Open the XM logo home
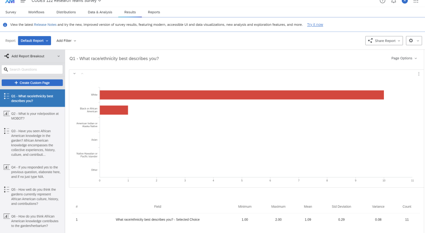The width and height of the screenshot is (425, 233). [10, 1]
